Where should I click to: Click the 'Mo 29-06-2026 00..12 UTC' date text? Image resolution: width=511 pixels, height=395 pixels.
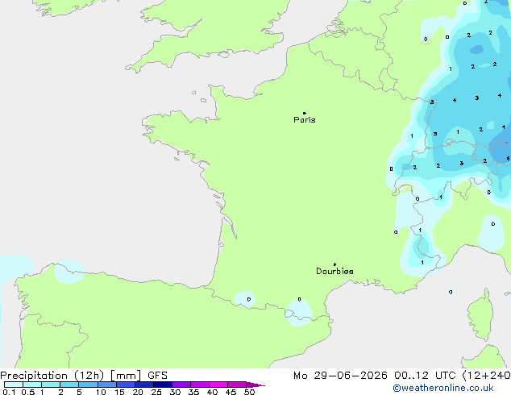375,376
